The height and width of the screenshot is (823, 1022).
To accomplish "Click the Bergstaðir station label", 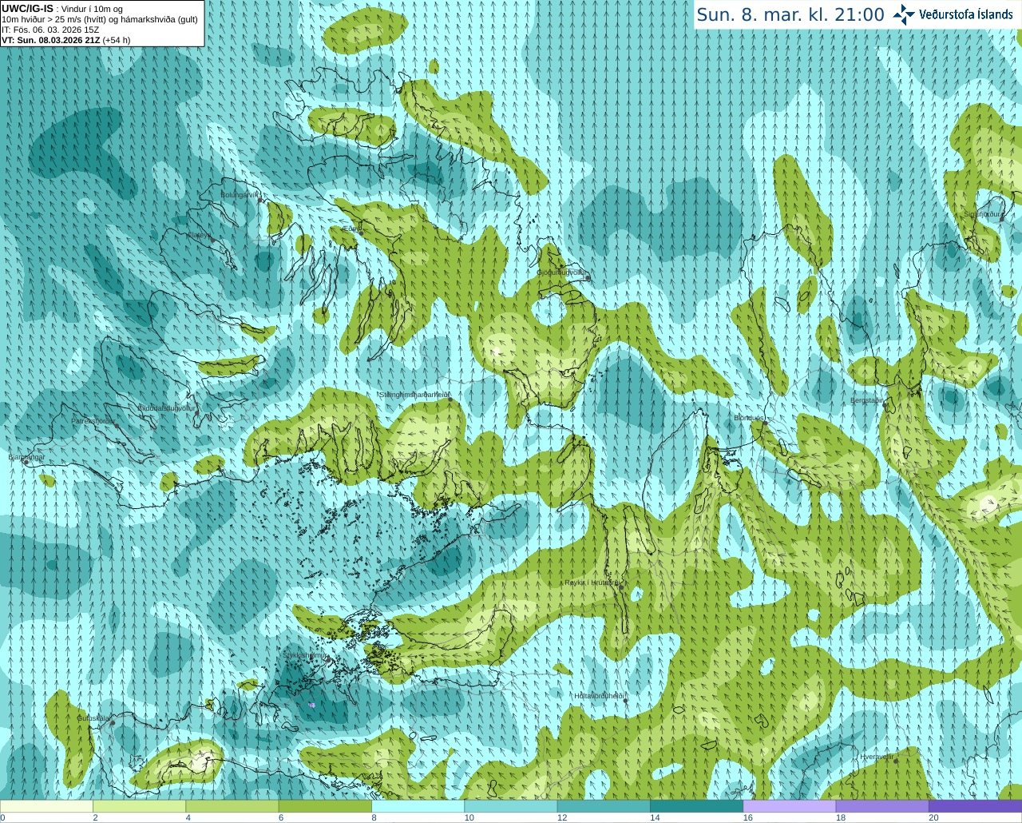I will (867, 400).
